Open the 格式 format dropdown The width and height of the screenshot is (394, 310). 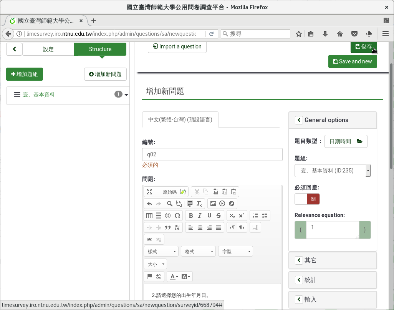199,252
